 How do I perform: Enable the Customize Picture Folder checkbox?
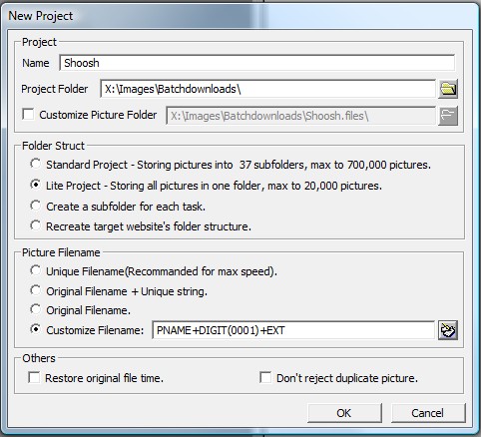pyautogui.click(x=28, y=114)
